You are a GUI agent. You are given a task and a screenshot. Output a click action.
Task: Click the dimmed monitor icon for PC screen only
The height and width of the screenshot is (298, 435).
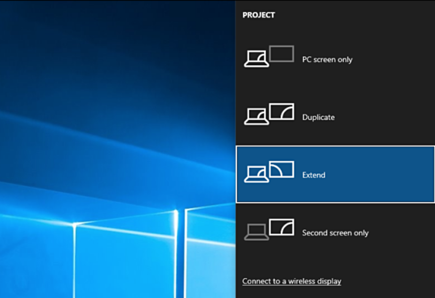(x=281, y=54)
